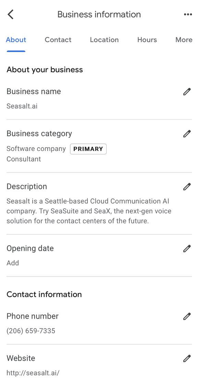The height and width of the screenshot is (386, 205).
Task: Edit the Description using its pencil icon
Action: tap(187, 186)
